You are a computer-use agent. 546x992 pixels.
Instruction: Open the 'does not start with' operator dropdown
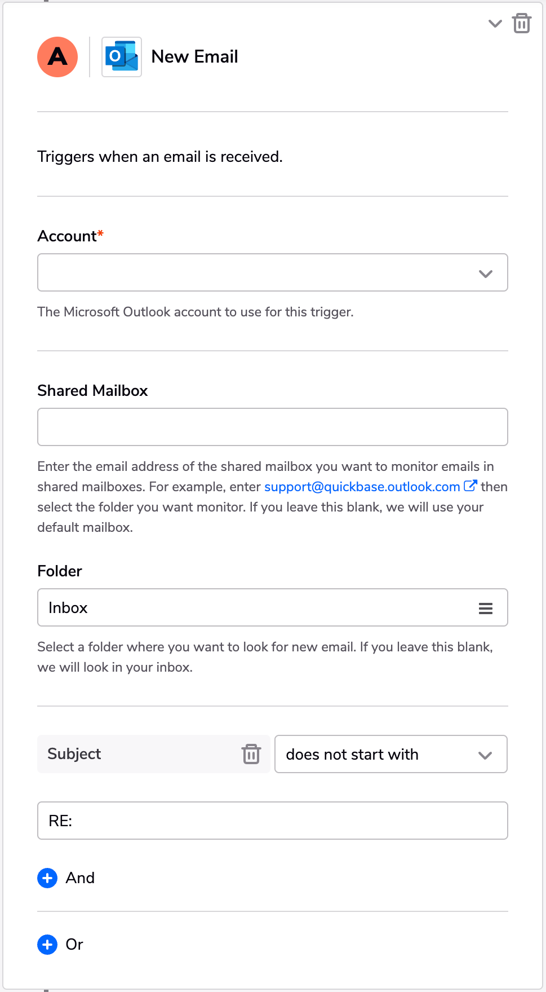(x=391, y=754)
